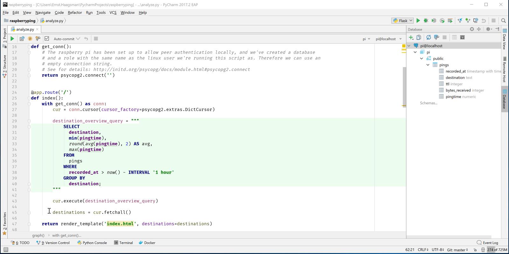Viewport: 509px width, 254px height.
Task: Collapse the pi@localhost data source node
Action: coord(409,46)
